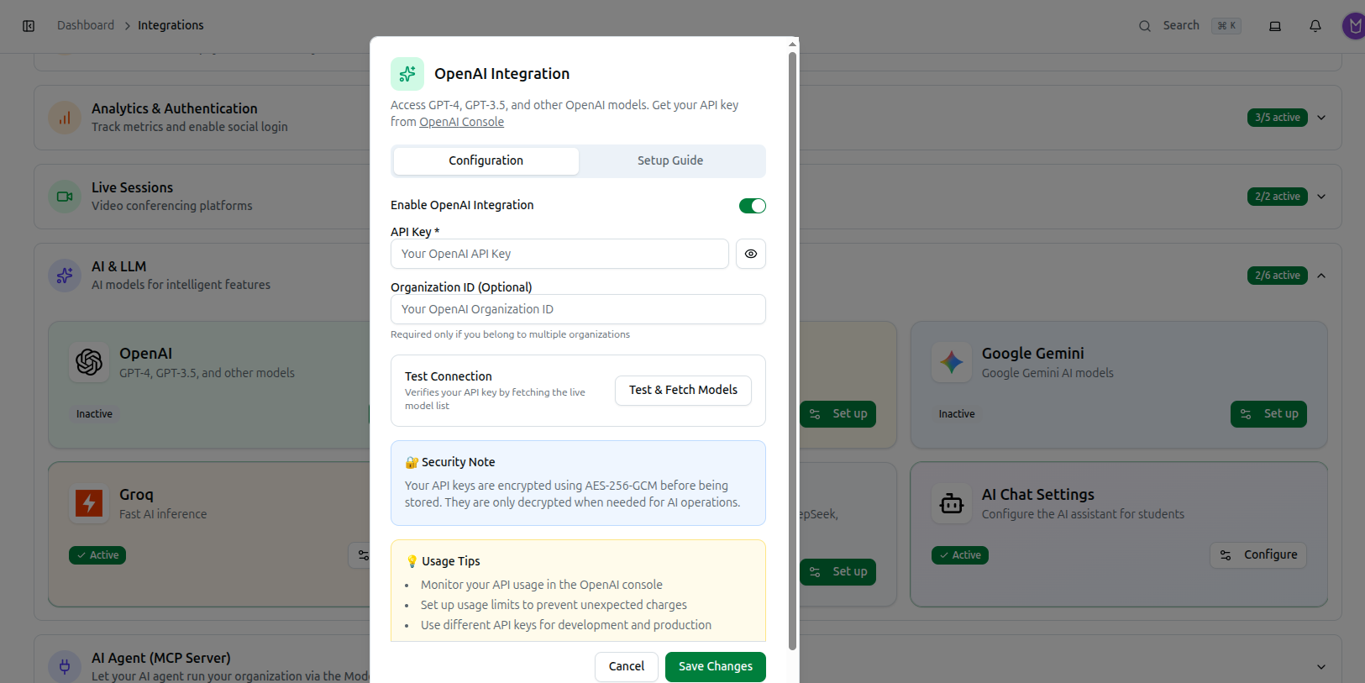1365x683 pixels.
Task: Click 'Set up usage limits' tip
Action: click(x=554, y=605)
